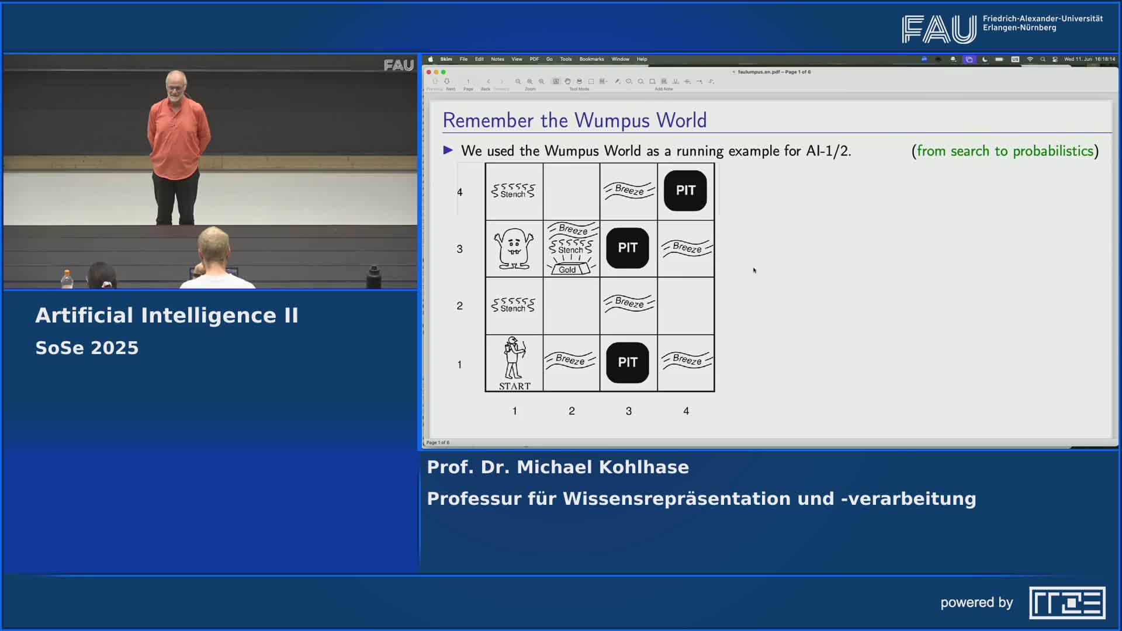The image size is (1122, 631).
Task: Select the Text tool in Tool Mode
Action: pos(556,81)
